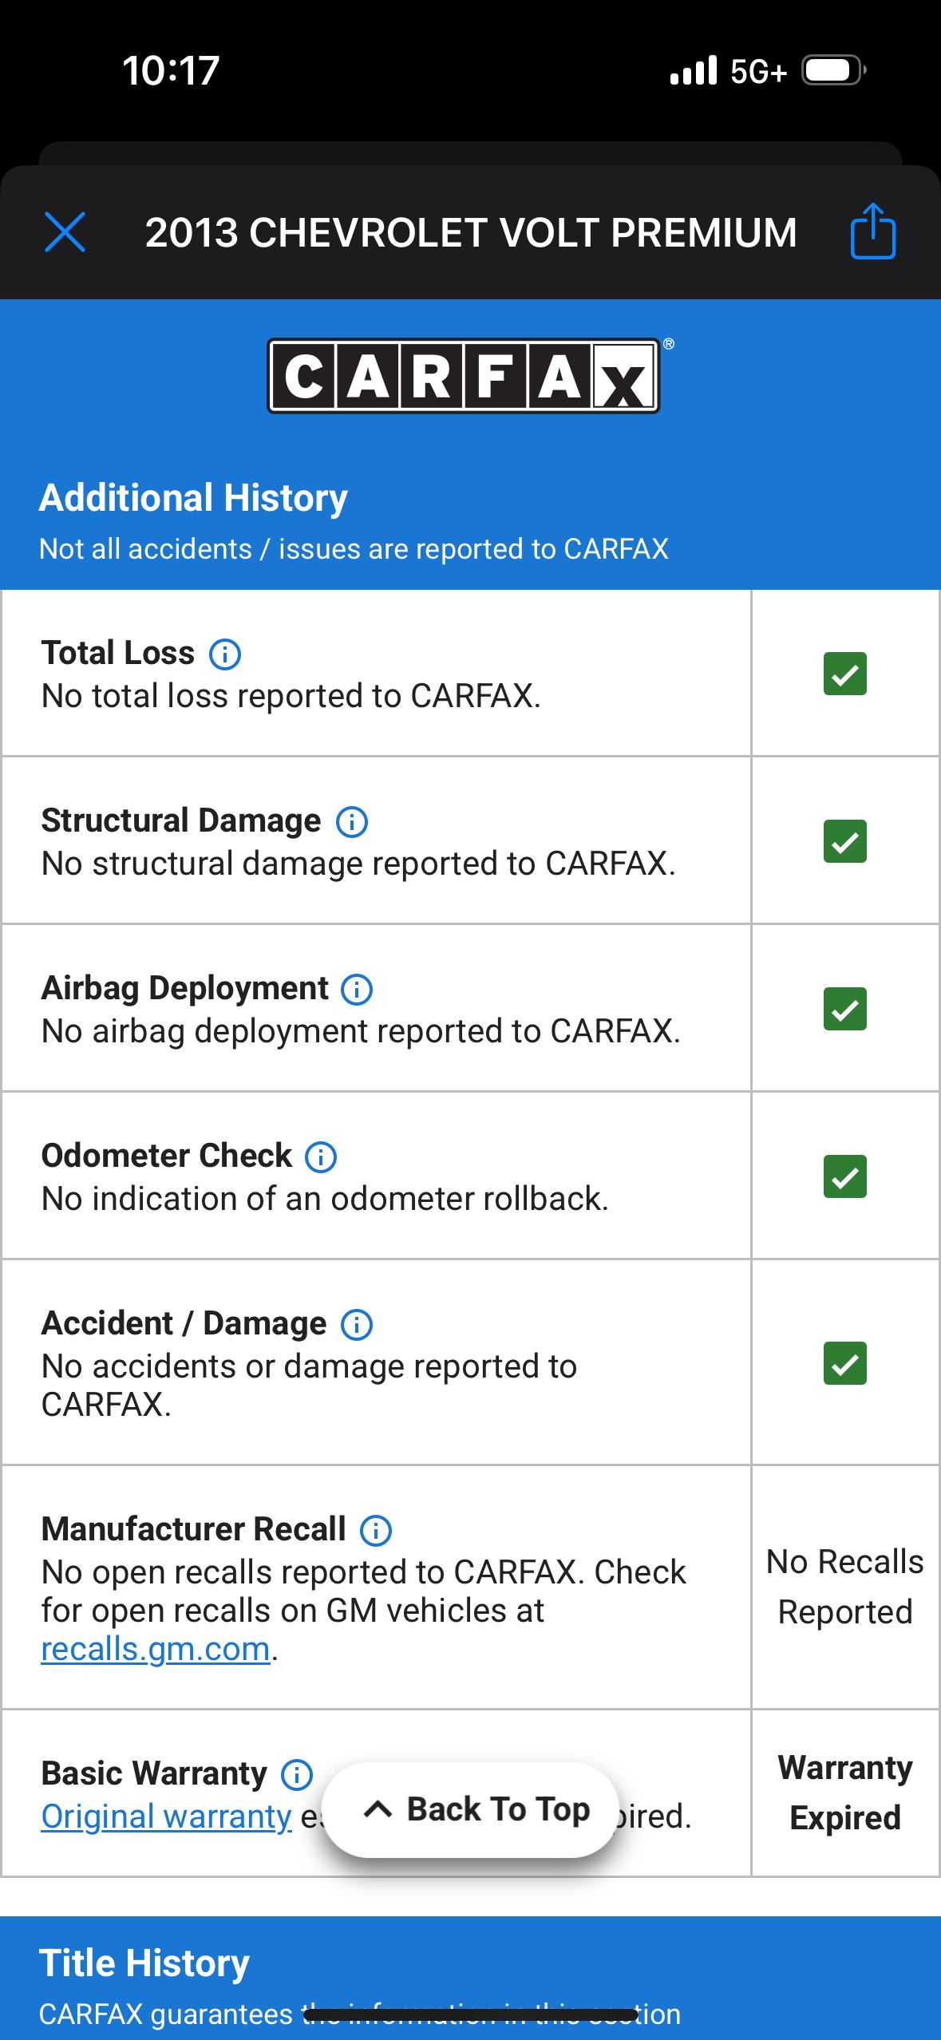
Task: Click the Odometer Check green checkmark
Action: click(844, 1176)
